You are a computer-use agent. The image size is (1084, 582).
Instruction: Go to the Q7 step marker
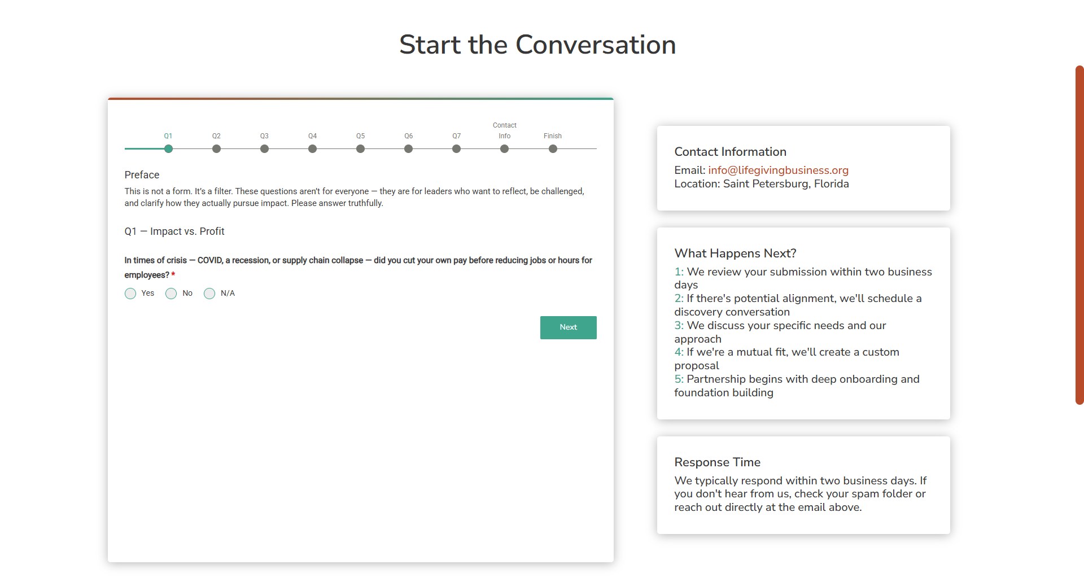coord(456,149)
